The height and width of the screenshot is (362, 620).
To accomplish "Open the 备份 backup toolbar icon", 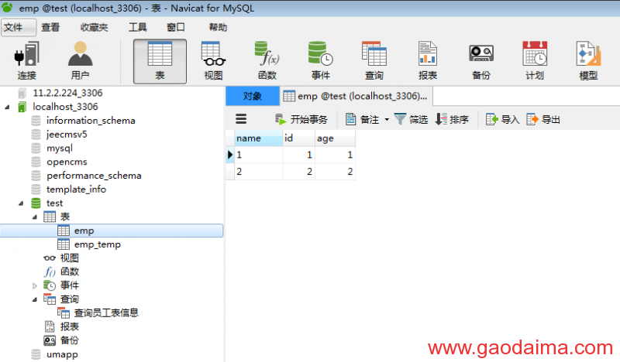I will pyautogui.click(x=481, y=61).
